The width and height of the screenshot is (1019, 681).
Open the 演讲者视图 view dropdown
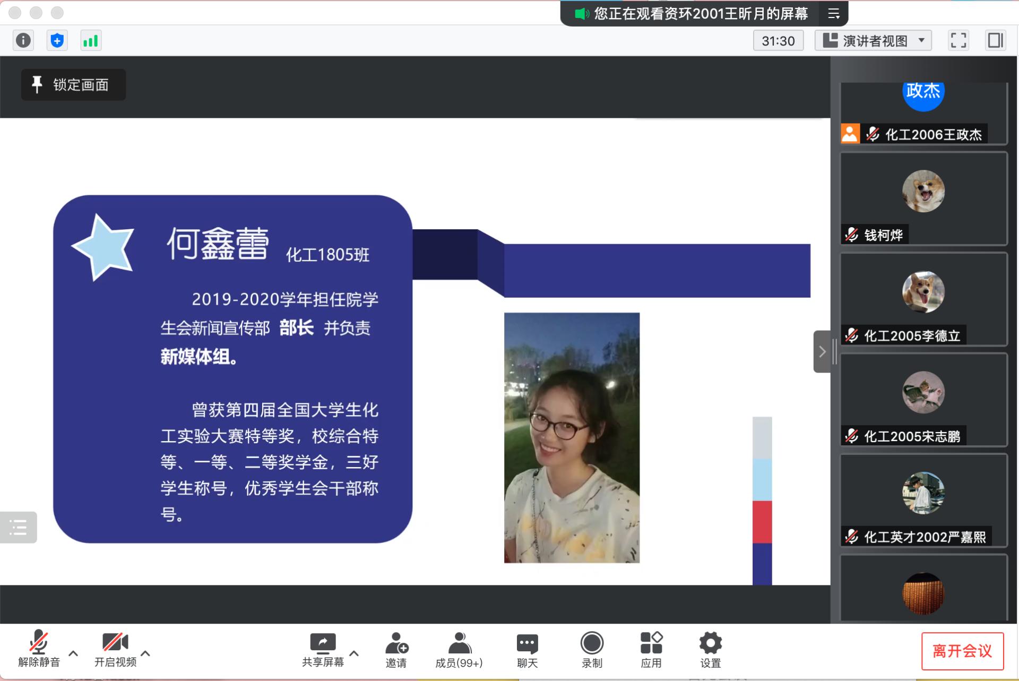(873, 40)
